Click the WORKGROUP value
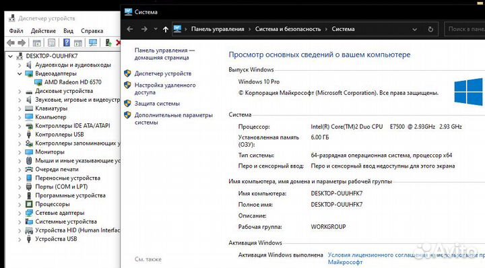The height and width of the screenshot is (268, 485). click(328, 226)
